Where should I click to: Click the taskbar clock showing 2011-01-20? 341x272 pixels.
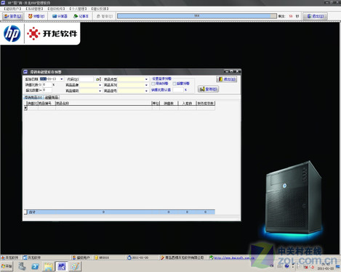point(326,266)
